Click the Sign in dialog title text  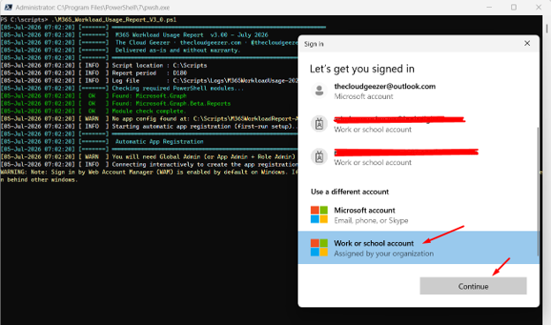pos(313,44)
